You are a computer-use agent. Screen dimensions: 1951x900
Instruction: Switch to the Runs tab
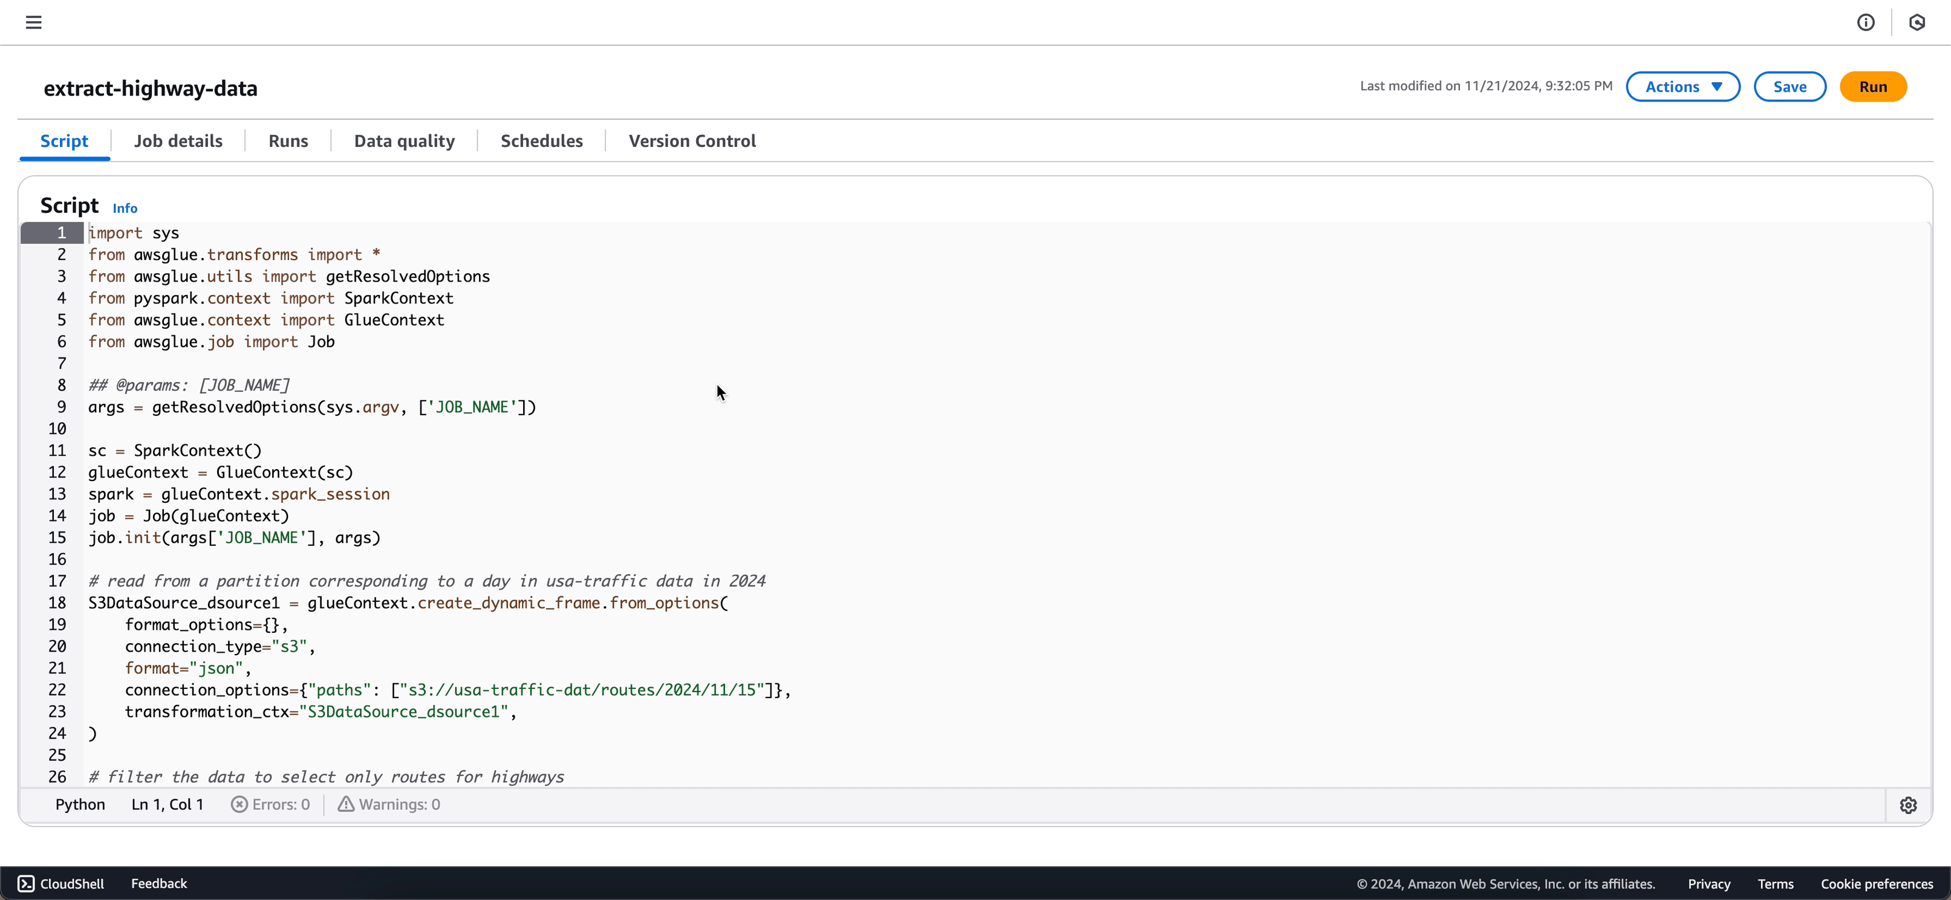[x=288, y=140]
